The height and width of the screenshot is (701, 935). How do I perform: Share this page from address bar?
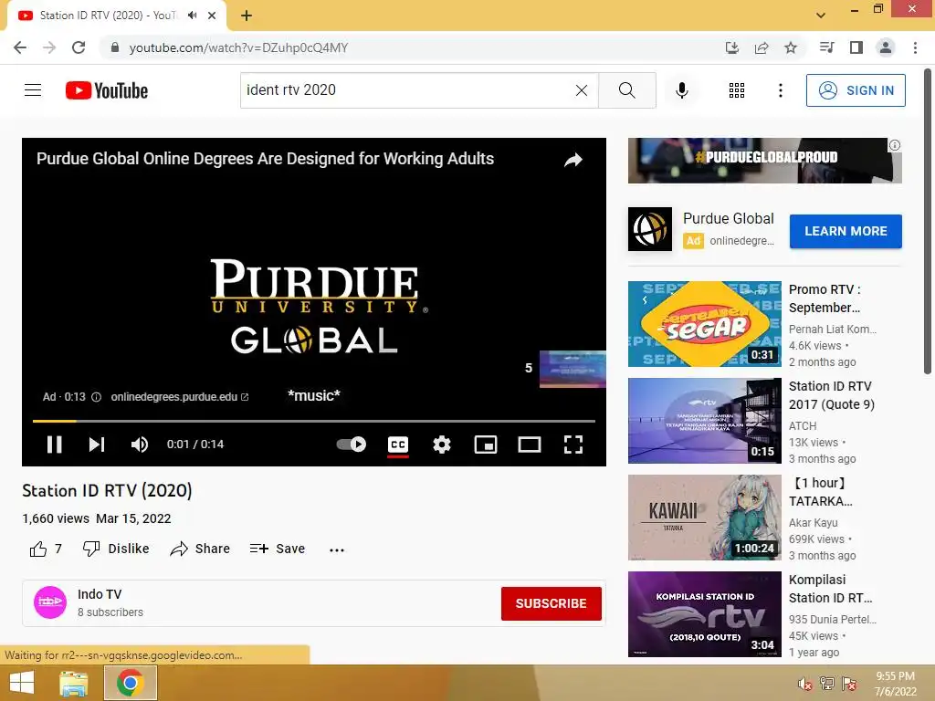[761, 47]
